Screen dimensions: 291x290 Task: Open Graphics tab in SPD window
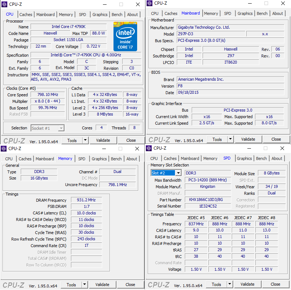click(x=244, y=158)
